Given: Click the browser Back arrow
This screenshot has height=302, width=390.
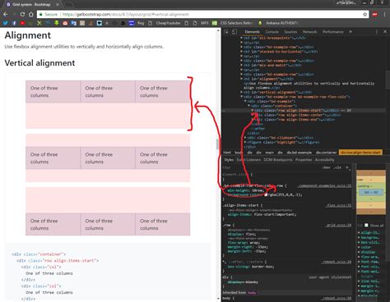Looking at the screenshot, I should tap(6, 14).
